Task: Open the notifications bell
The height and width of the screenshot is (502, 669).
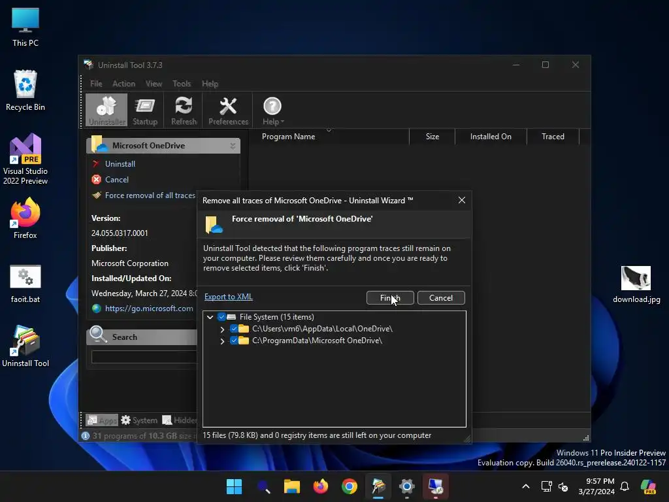Action: [625, 486]
